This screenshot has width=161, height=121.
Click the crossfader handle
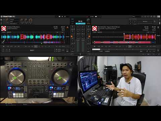(x=80, y=54)
